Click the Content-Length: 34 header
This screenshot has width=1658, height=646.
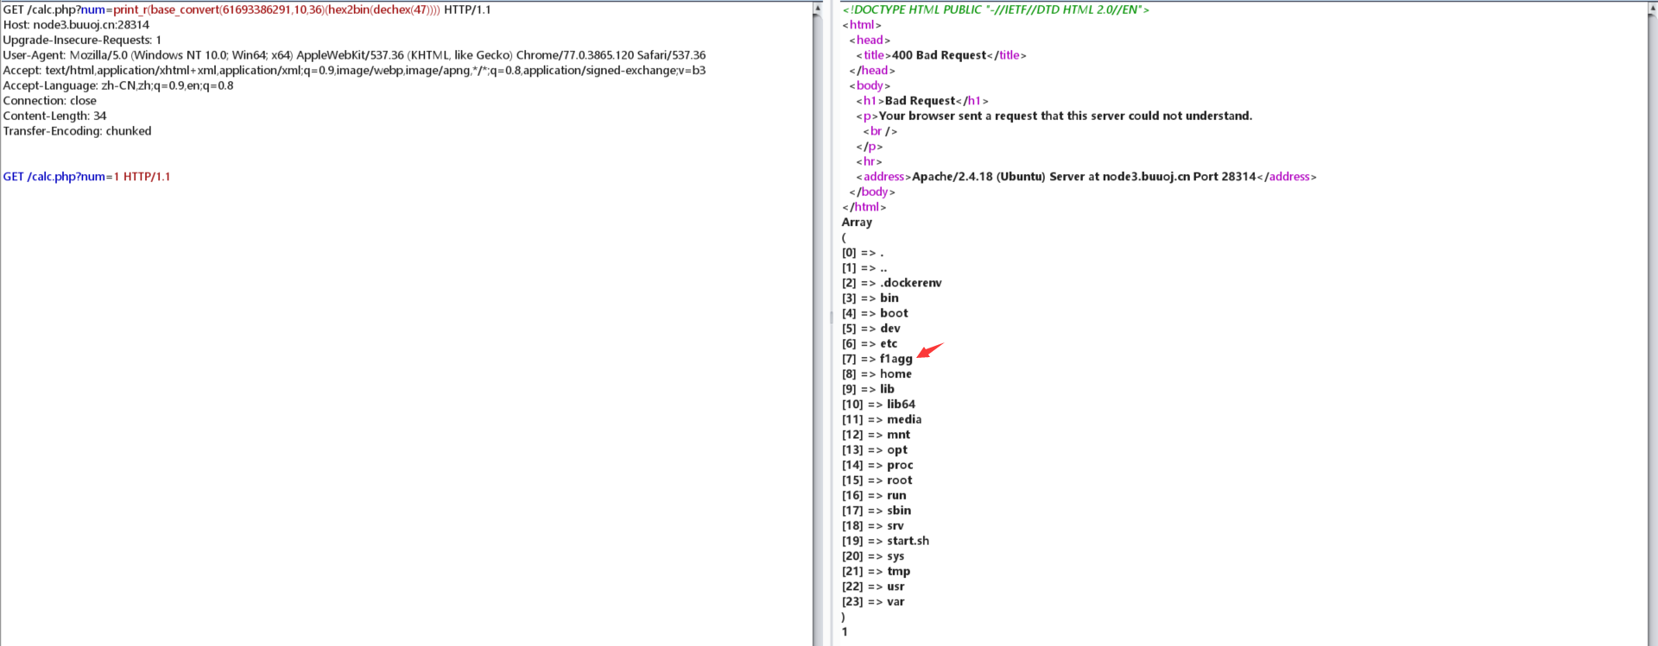pos(54,116)
